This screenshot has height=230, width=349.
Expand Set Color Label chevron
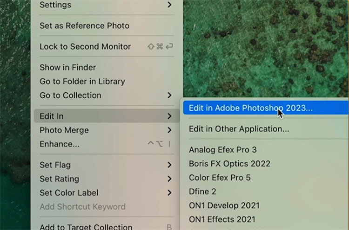[x=169, y=193]
